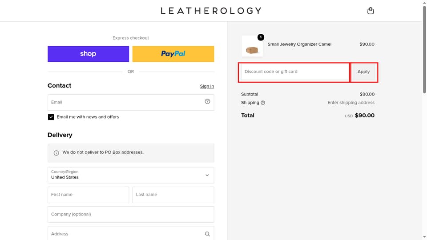The width and height of the screenshot is (427, 240).
Task: Focus the First name field
Action: [x=88, y=195]
